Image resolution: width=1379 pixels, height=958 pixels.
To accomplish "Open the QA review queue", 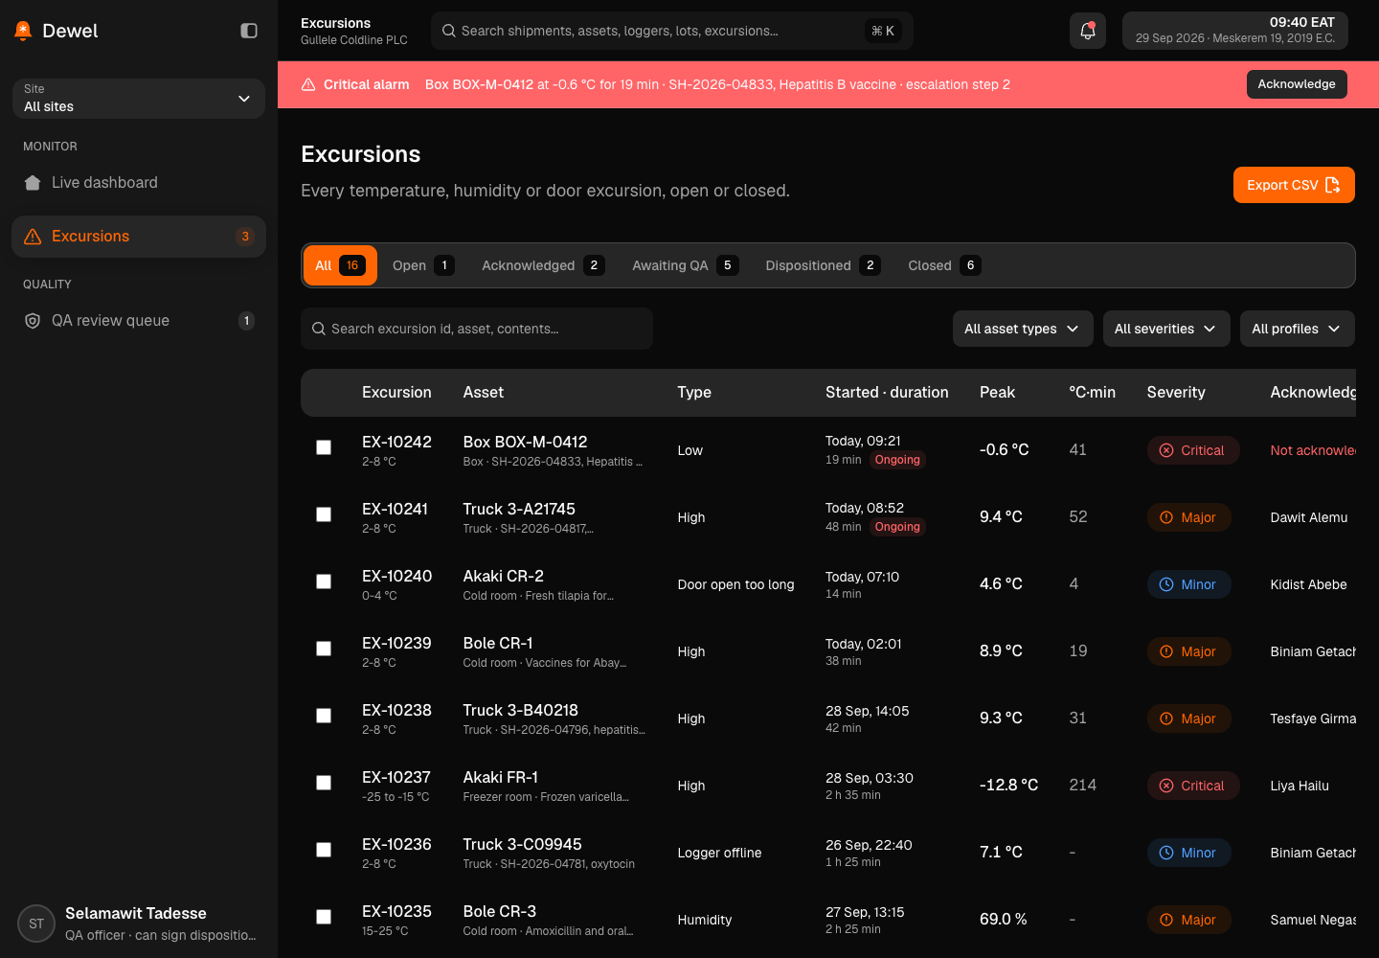I will pos(139,321).
